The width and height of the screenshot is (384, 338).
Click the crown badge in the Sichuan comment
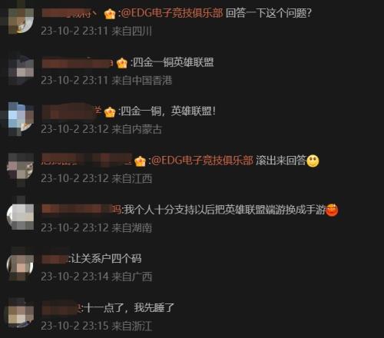[110, 14]
